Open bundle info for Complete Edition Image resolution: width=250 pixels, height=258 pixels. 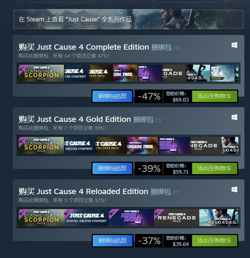112,96
